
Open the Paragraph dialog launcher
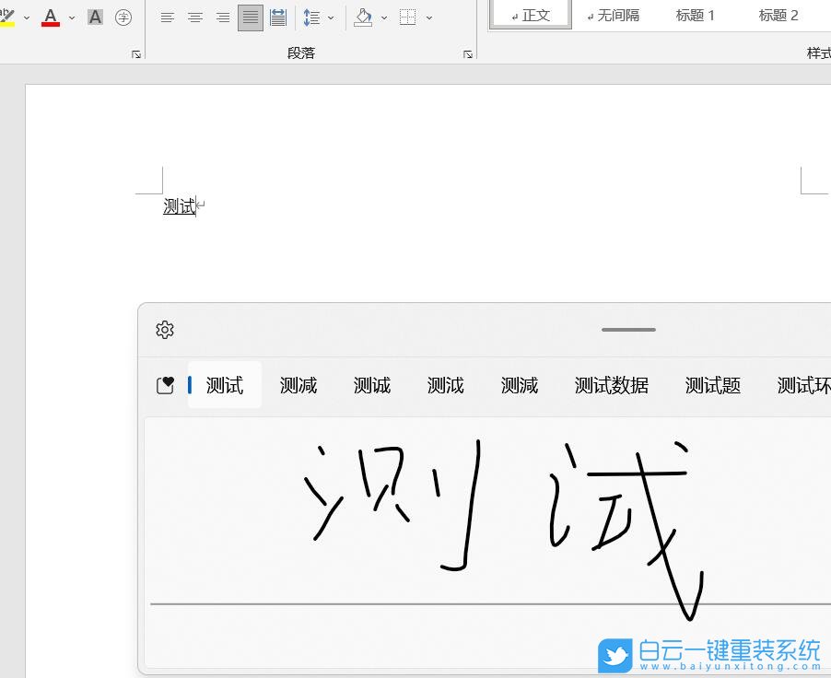468,55
